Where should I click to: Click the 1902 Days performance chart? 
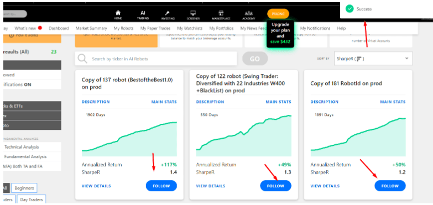tap(129, 134)
